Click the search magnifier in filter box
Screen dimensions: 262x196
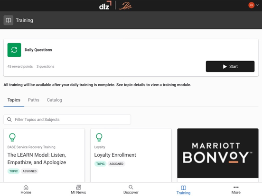point(9,119)
